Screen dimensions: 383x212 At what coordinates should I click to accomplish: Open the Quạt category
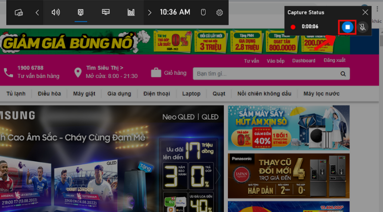click(x=219, y=94)
